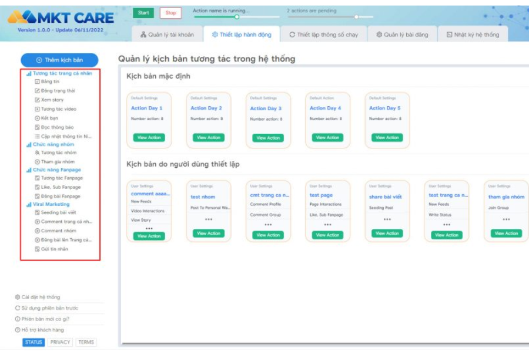The width and height of the screenshot is (529, 352).
Task: Click the Kết bạn plus icon
Action: tap(37, 119)
